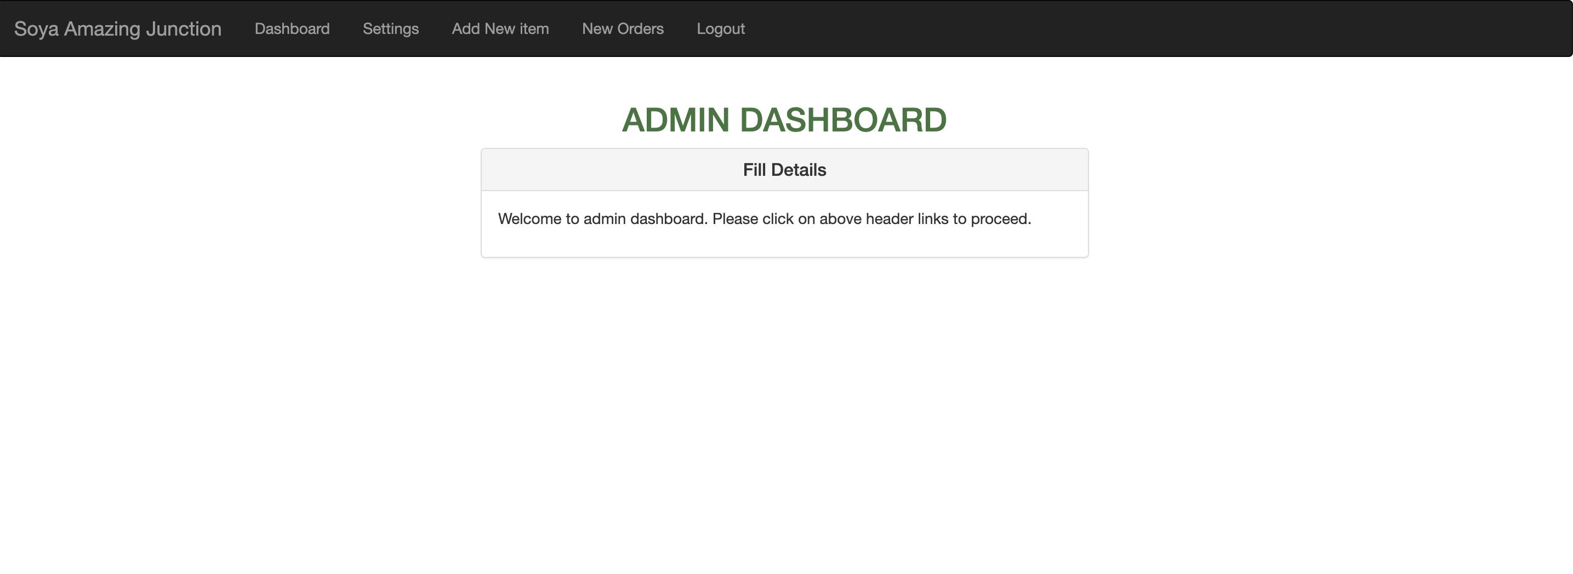Click the Fill Details panel heading

785,170
